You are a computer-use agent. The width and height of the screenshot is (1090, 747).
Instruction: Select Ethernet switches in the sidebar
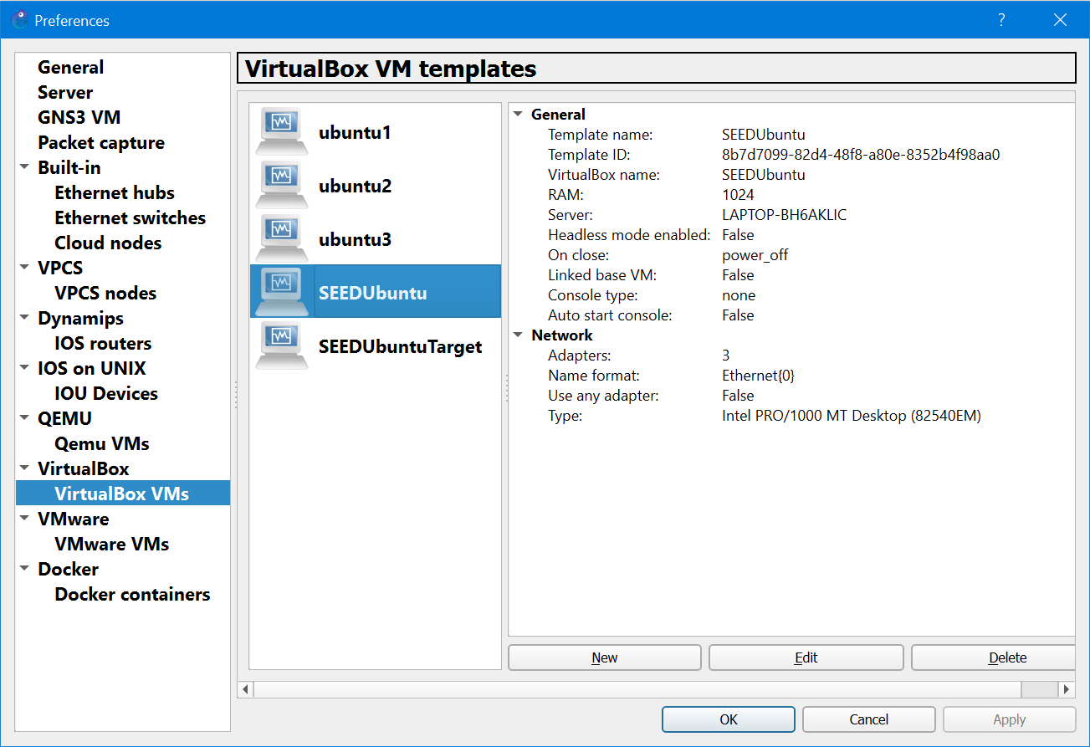click(130, 218)
